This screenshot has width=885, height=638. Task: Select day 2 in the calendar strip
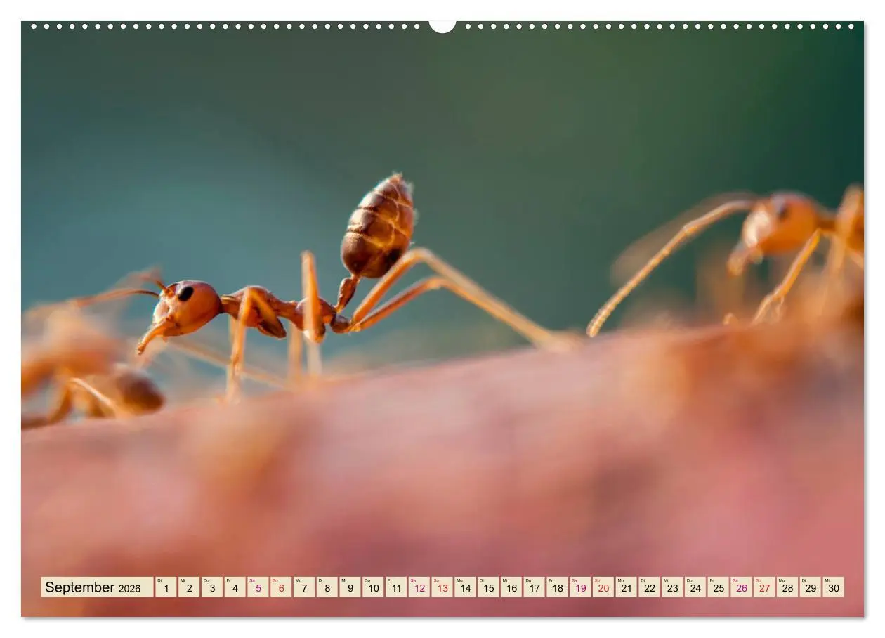189,587
